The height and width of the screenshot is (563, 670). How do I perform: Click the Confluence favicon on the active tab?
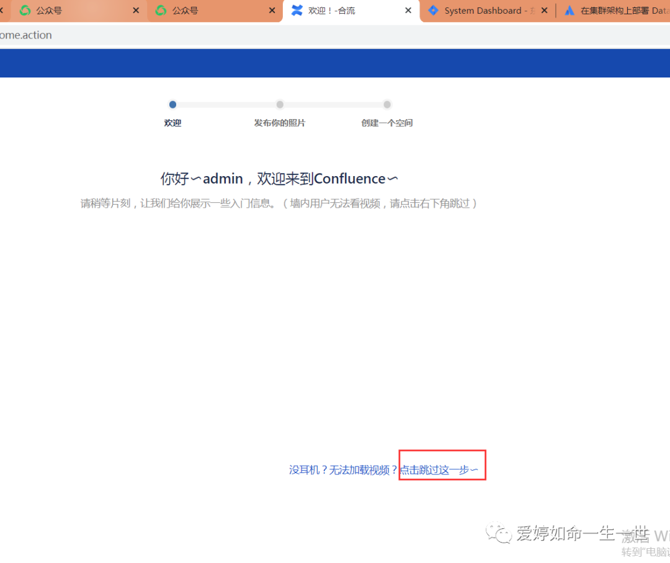(x=297, y=11)
